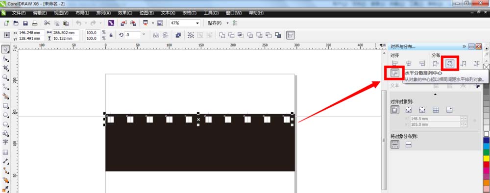Toggle Align to active objects option
Screen dimensions: 490x193
pyautogui.click(x=395, y=110)
